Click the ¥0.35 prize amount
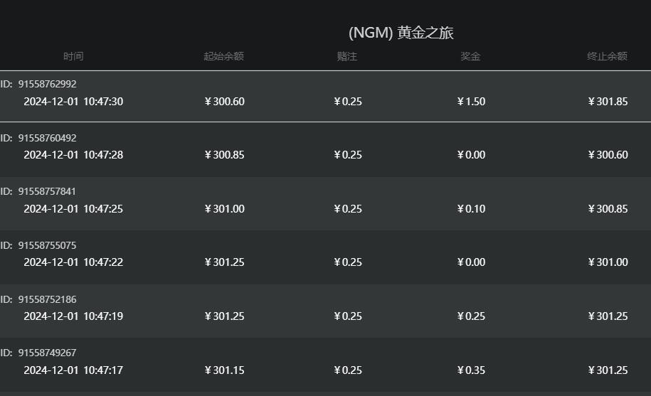 [471, 370]
